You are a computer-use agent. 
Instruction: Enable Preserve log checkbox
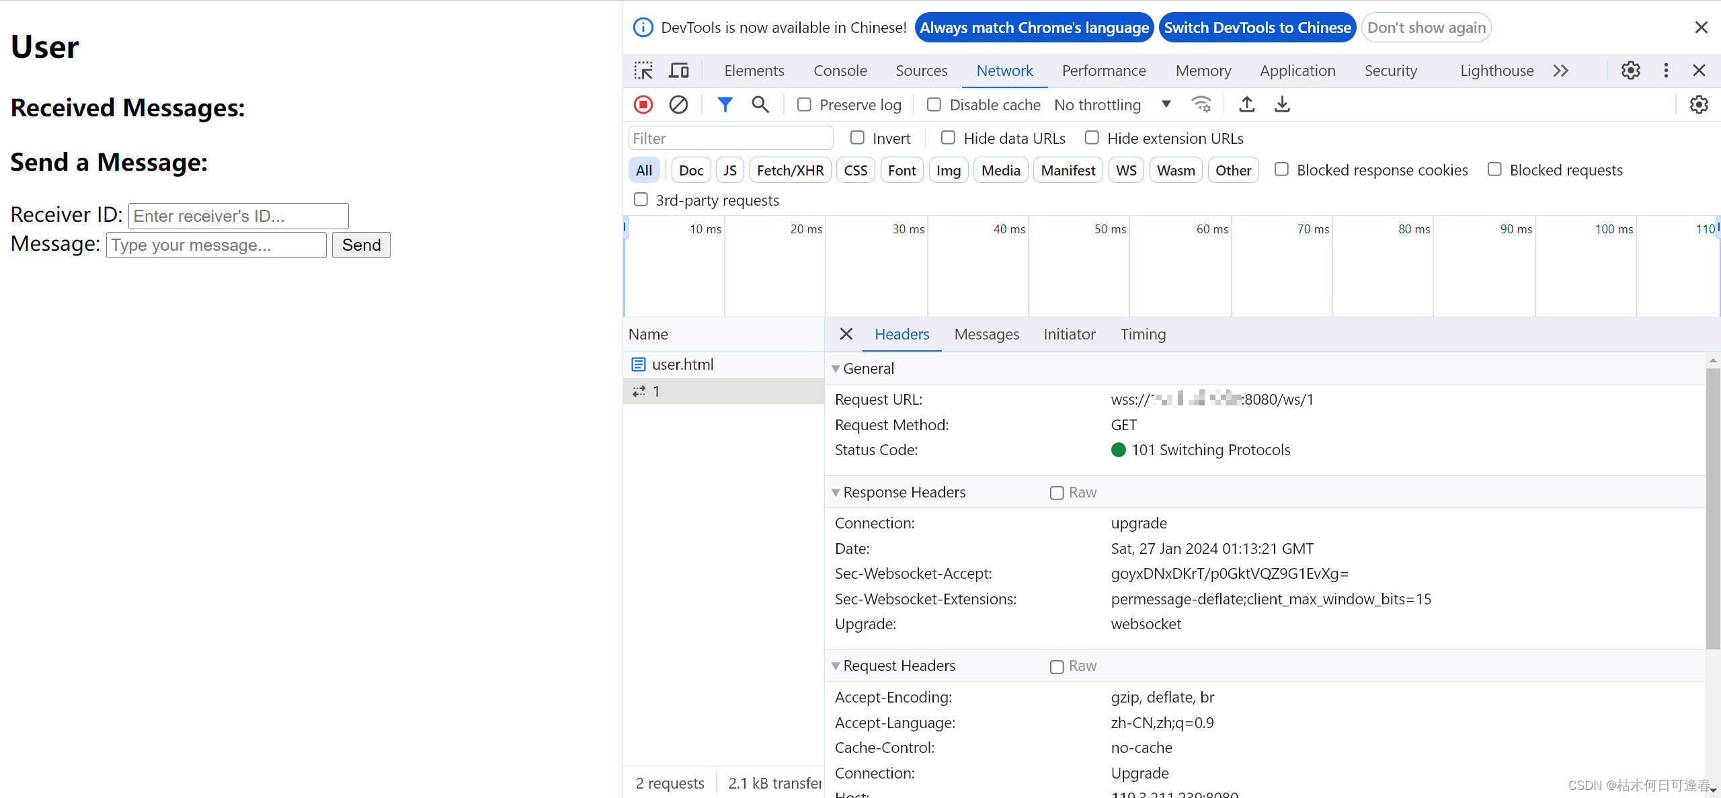[804, 105]
